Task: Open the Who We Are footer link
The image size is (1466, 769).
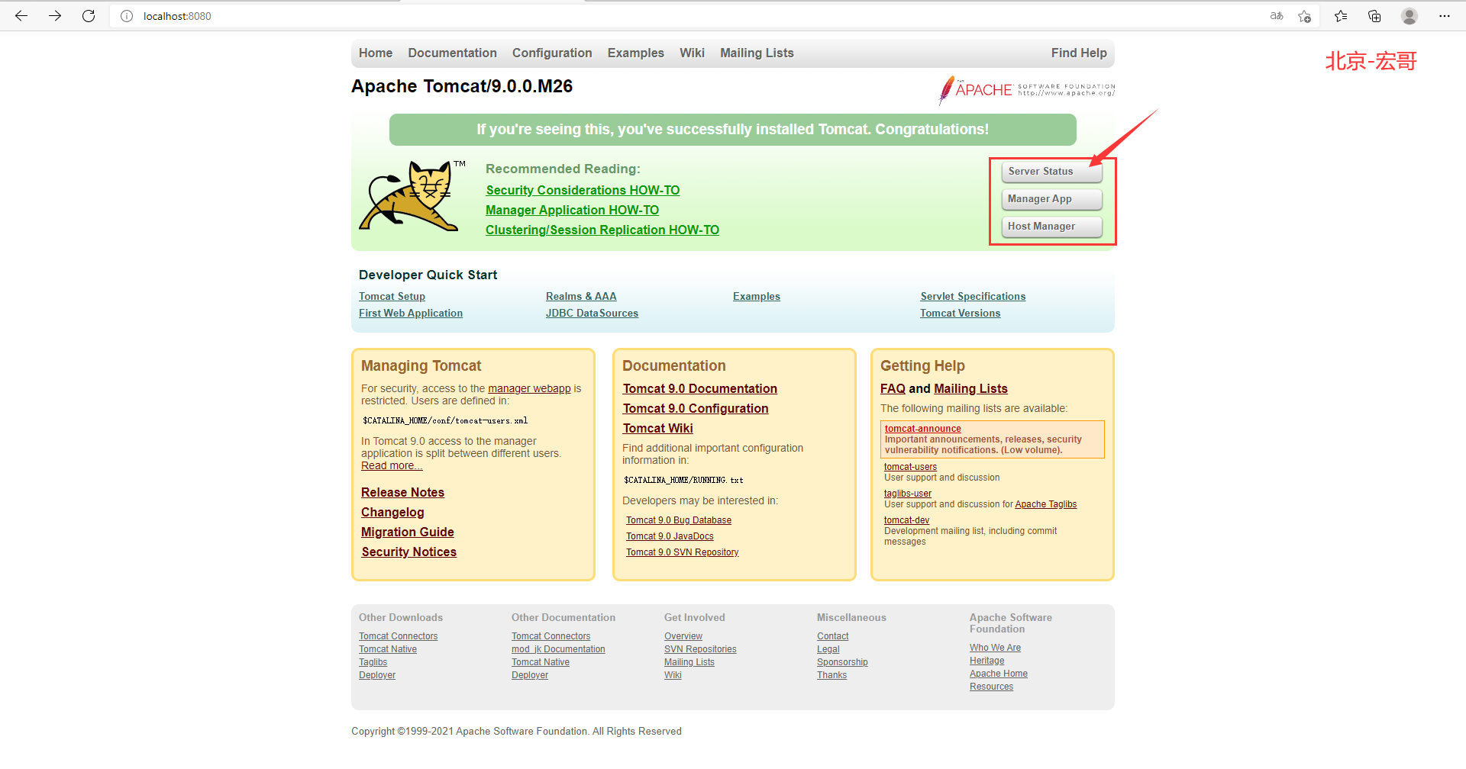Action: [995, 648]
